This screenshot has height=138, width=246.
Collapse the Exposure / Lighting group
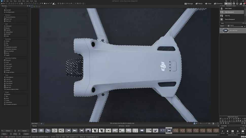[x=4, y=58]
